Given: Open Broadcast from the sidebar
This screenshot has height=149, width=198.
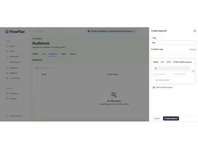Looking at the screenshot, I should [x=13, y=68].
